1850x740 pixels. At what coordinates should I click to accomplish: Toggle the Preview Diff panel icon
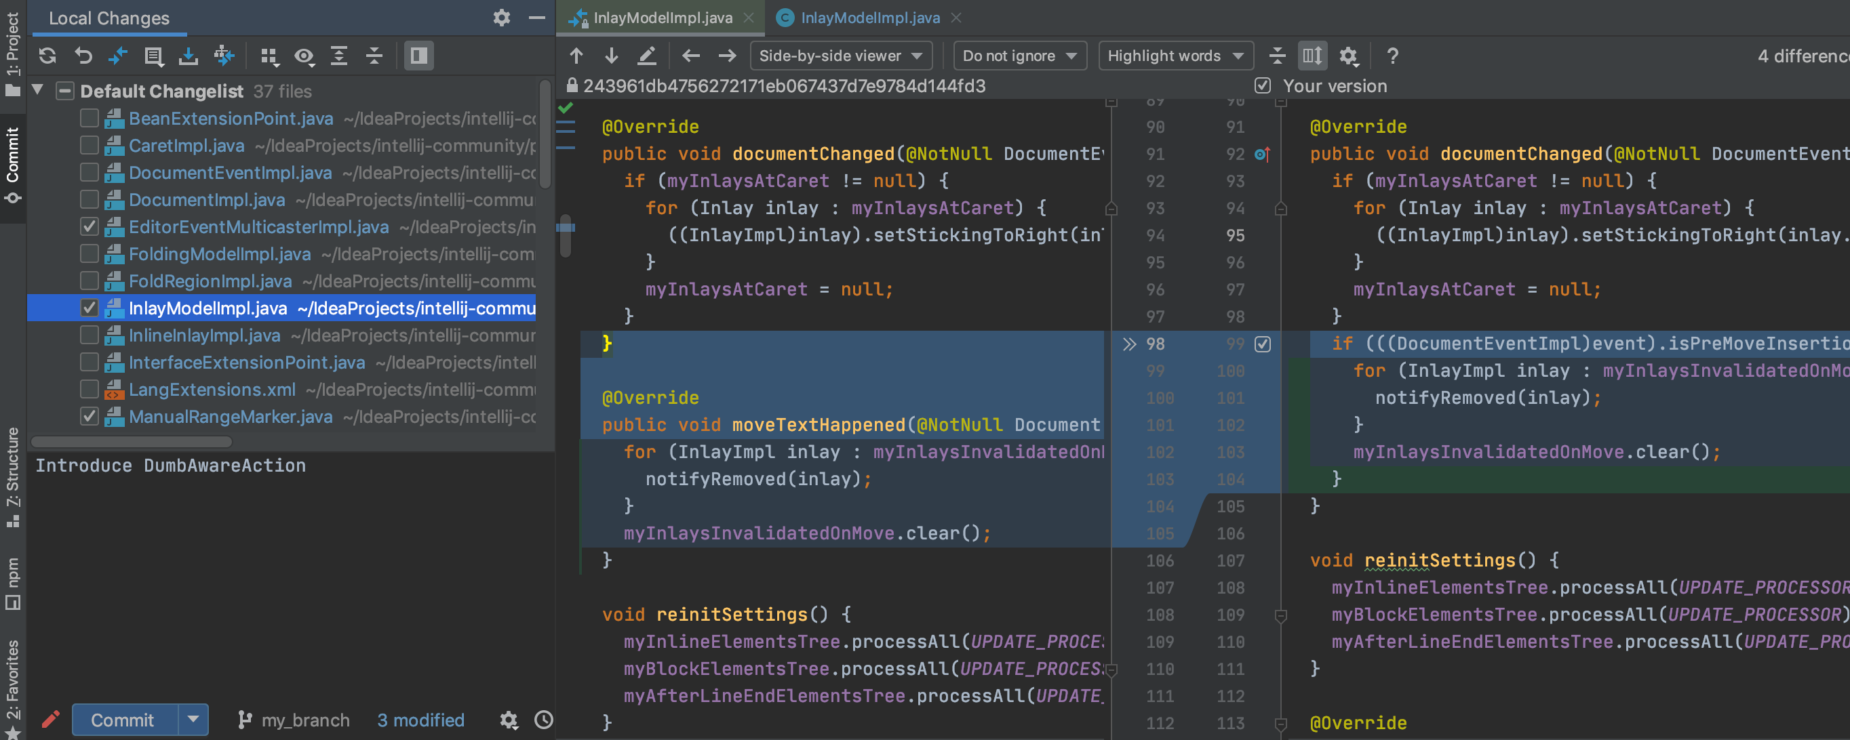coord(418,56)
